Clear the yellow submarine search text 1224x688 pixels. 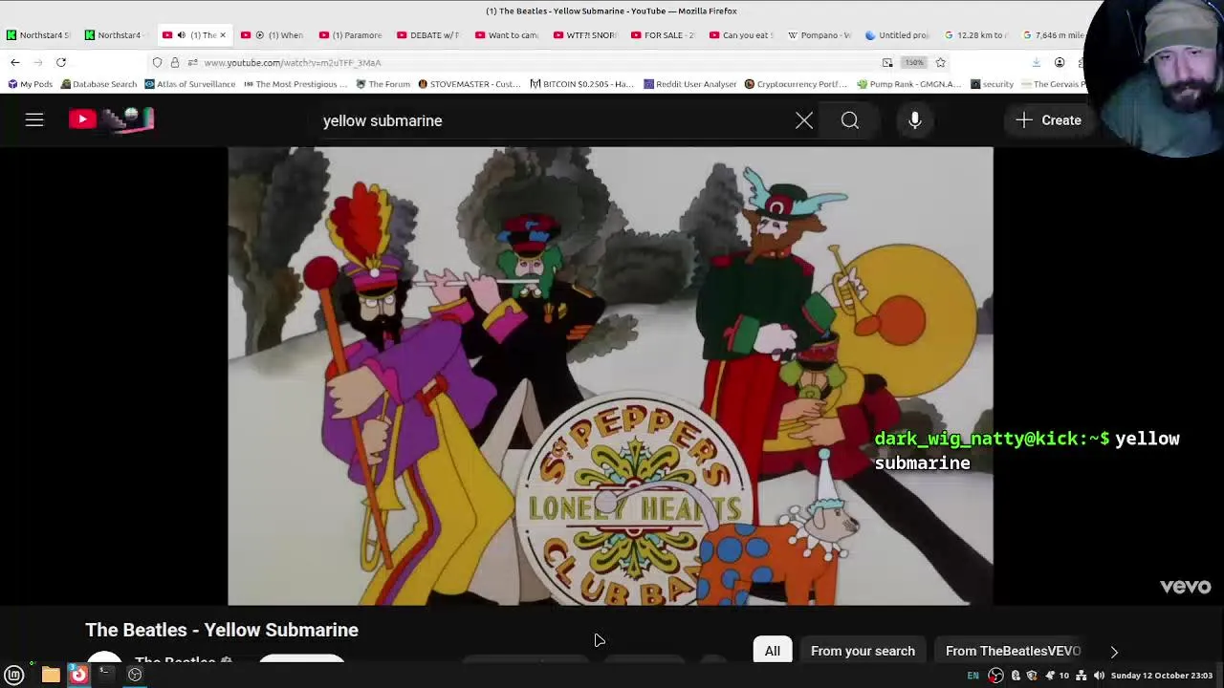coord(804,120)
